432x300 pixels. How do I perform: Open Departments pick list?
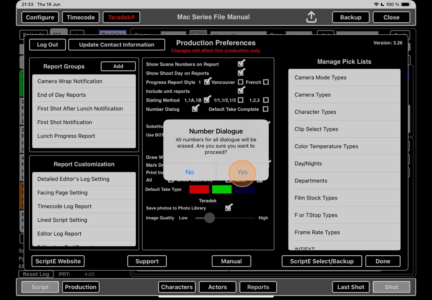(x=344, y=181)
